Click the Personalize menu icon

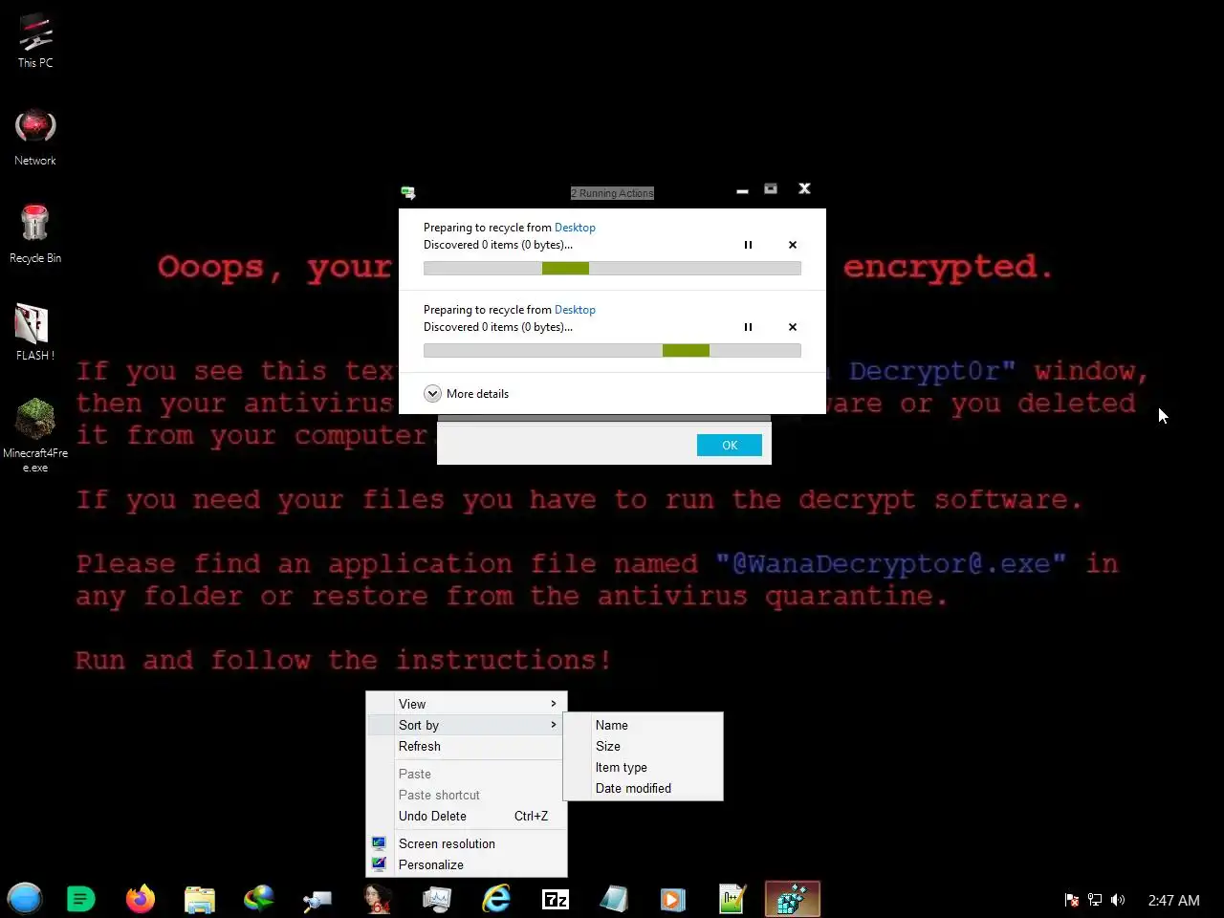pos(379,864)
